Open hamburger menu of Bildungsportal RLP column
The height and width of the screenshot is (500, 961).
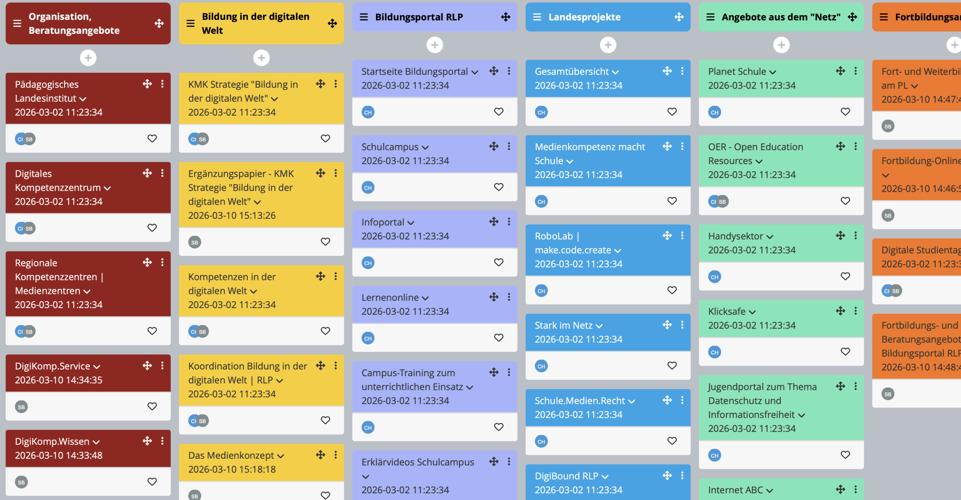364,17
